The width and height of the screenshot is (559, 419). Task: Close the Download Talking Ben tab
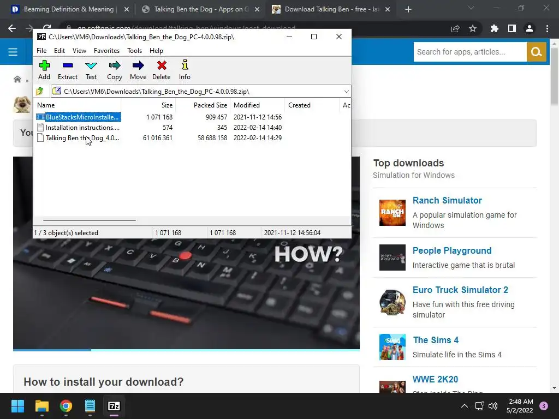(x=388, y=10)
